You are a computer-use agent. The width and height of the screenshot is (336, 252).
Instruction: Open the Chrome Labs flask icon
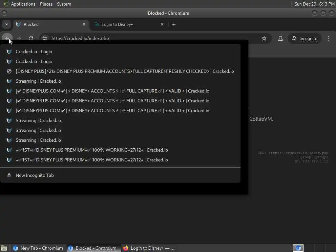tap(280, 38)
